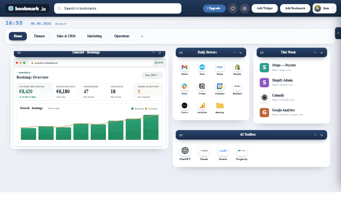Open the AI Toolbox chevron menu
341x199 pixels.
pos(315,135)
